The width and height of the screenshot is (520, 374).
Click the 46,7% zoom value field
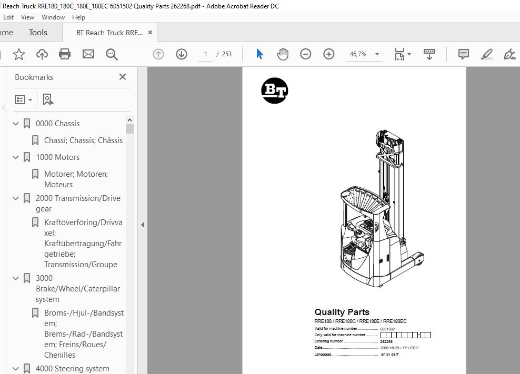click(358, 54)
